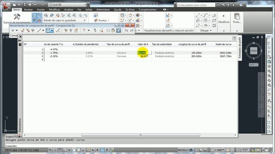The width and height of the screenshot is (275, 154).
Task: Click the Tipo de curva de perfil header
Action: tap(118, 44)
